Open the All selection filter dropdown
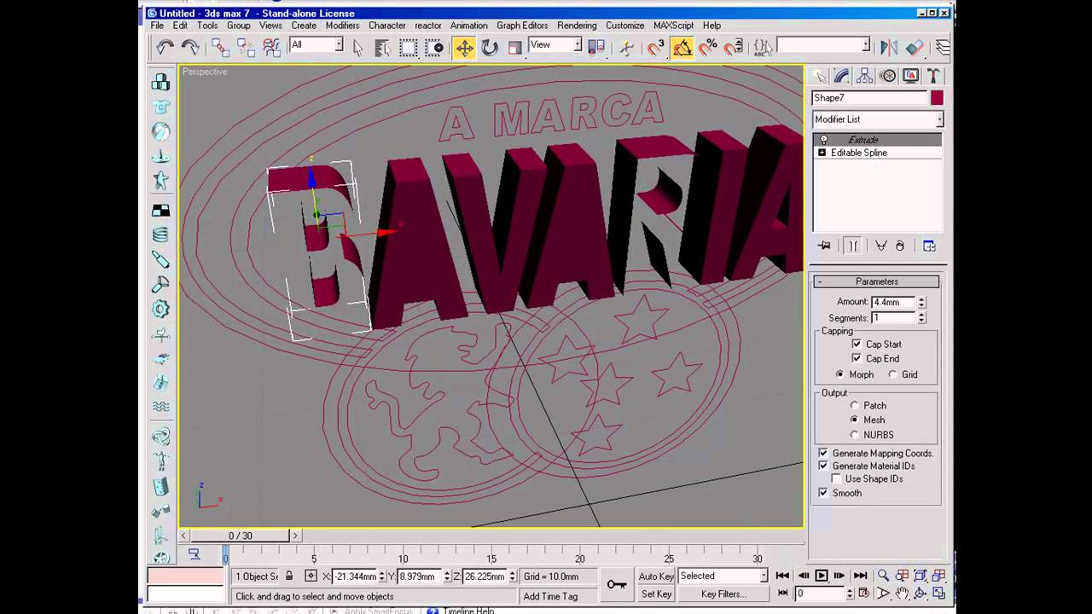 317,45
